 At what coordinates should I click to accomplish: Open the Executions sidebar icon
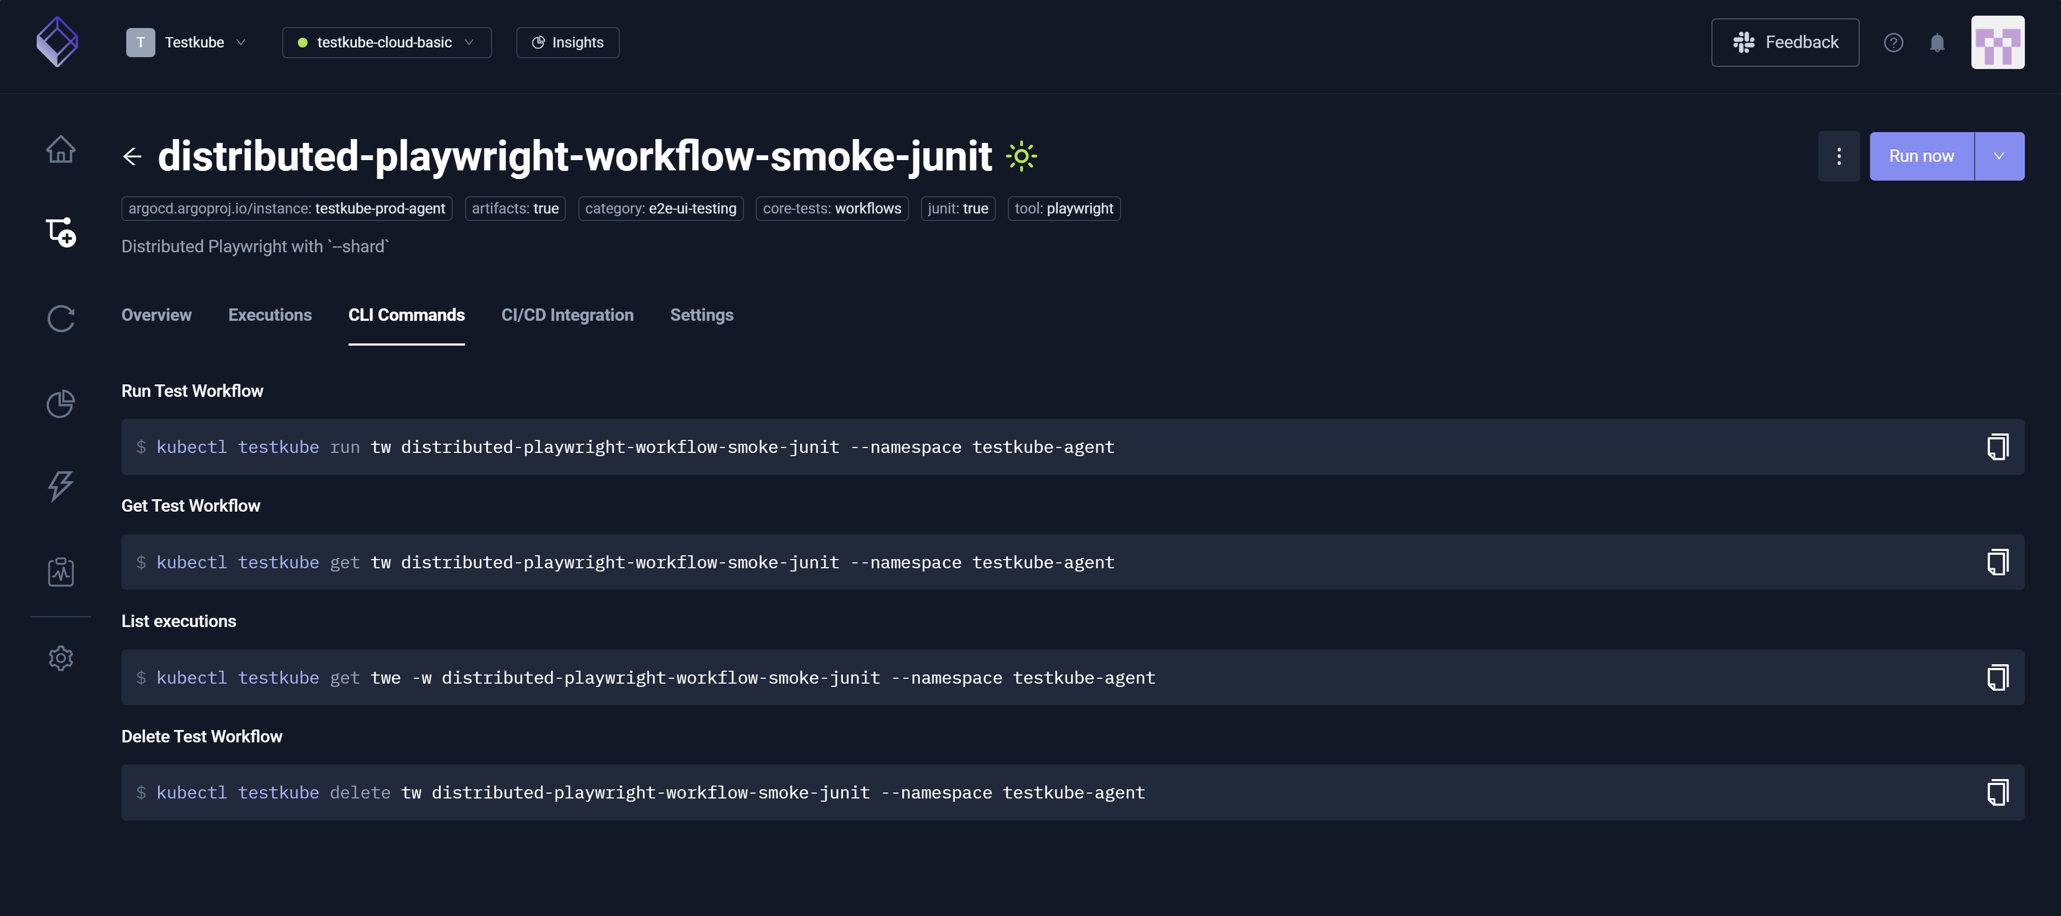[61, 318]
